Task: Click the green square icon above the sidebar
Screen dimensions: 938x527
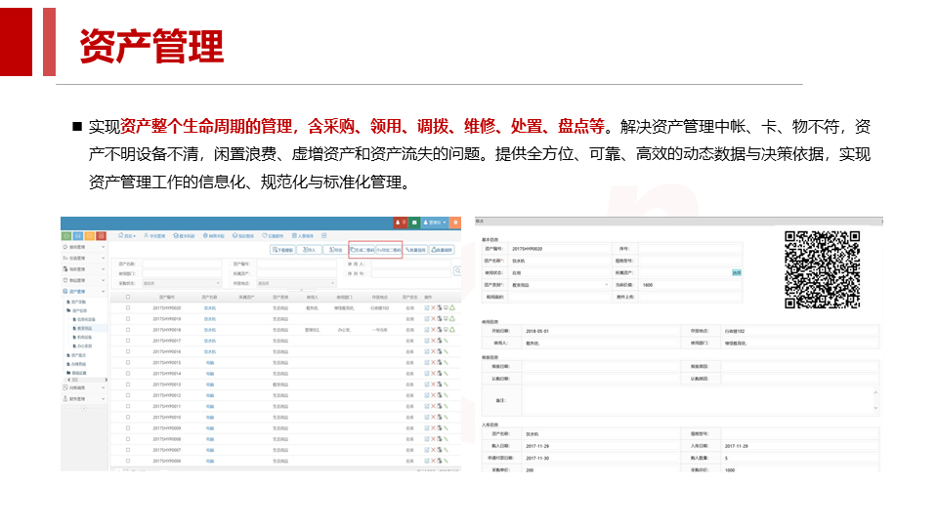Action: (x=66, y=236)
